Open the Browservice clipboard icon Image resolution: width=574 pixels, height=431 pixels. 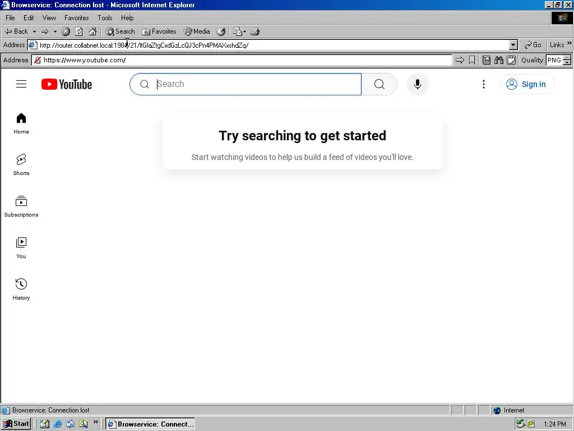[x=511, y=60]
